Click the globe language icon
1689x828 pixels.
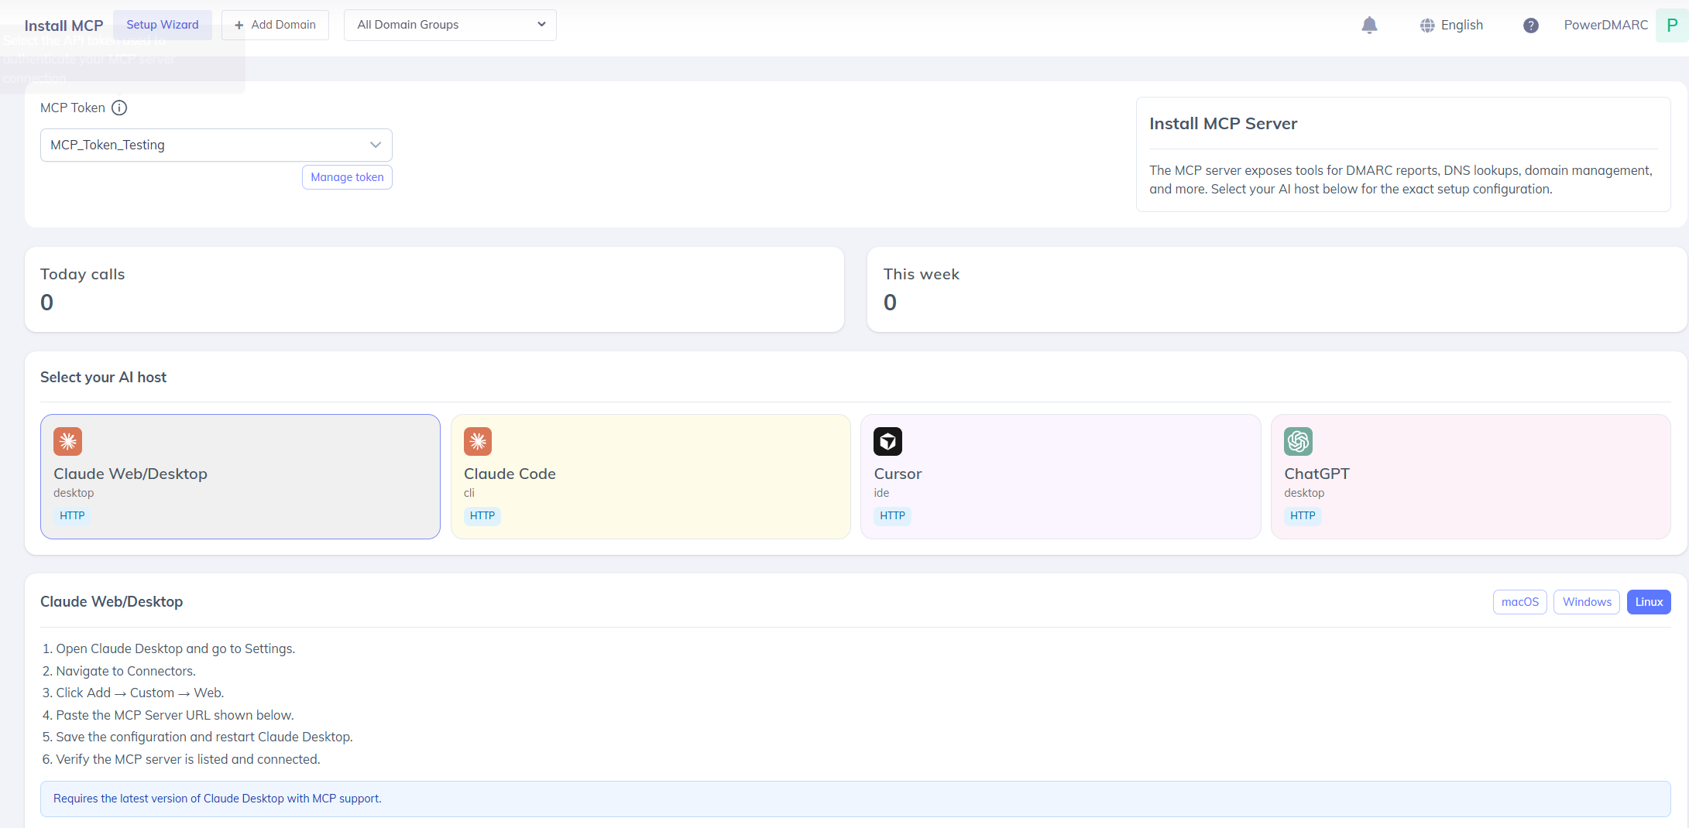tap(1427, 26)
